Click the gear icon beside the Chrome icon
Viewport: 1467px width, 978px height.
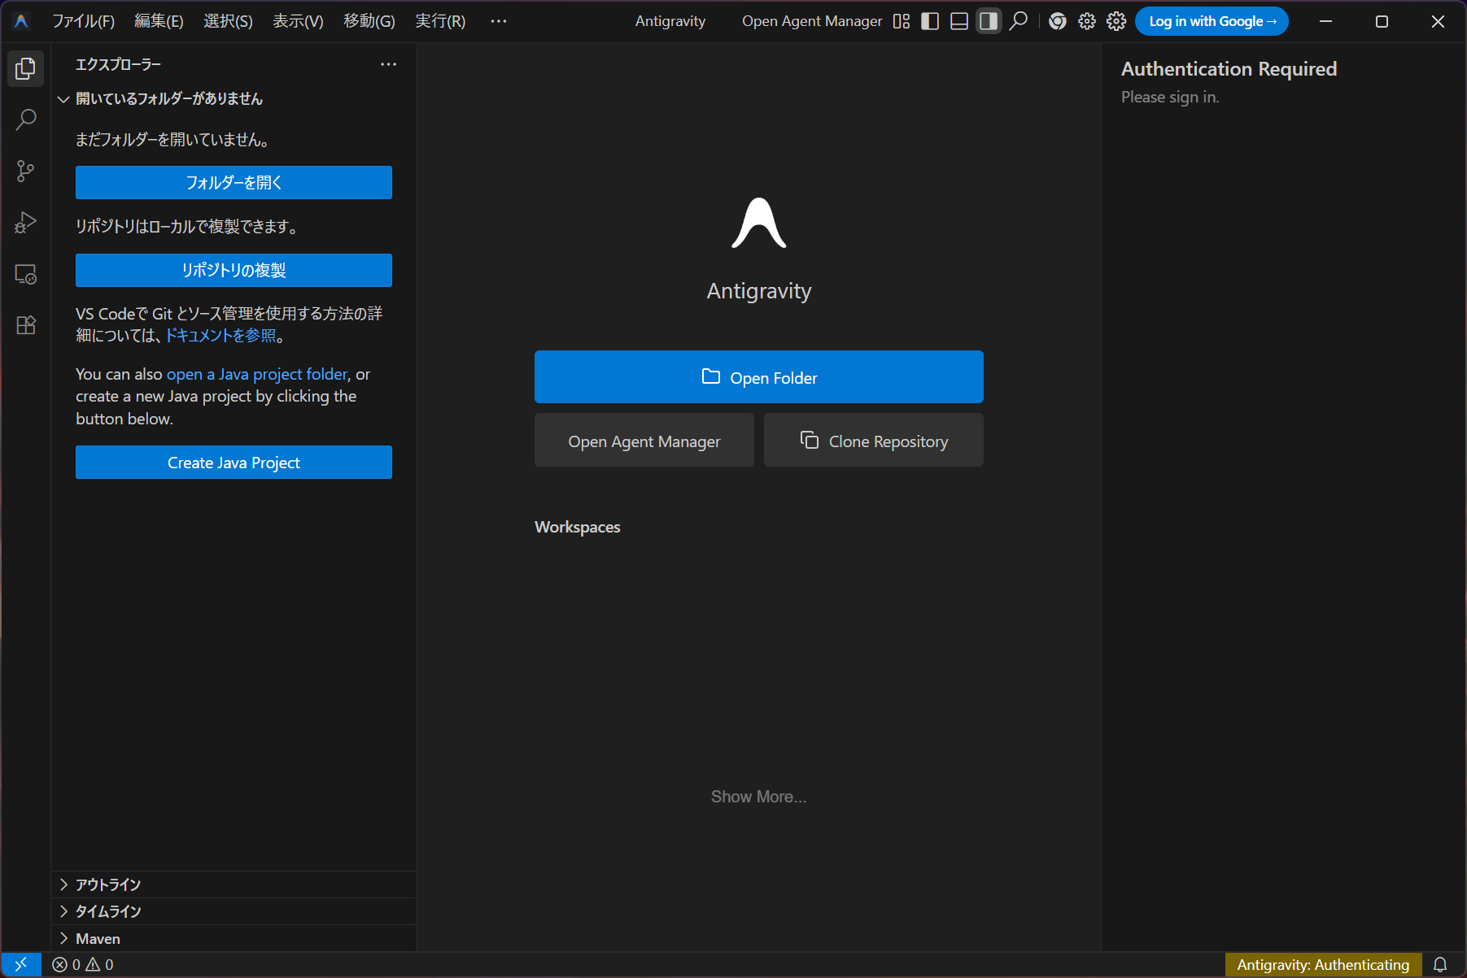point(1087,21)
